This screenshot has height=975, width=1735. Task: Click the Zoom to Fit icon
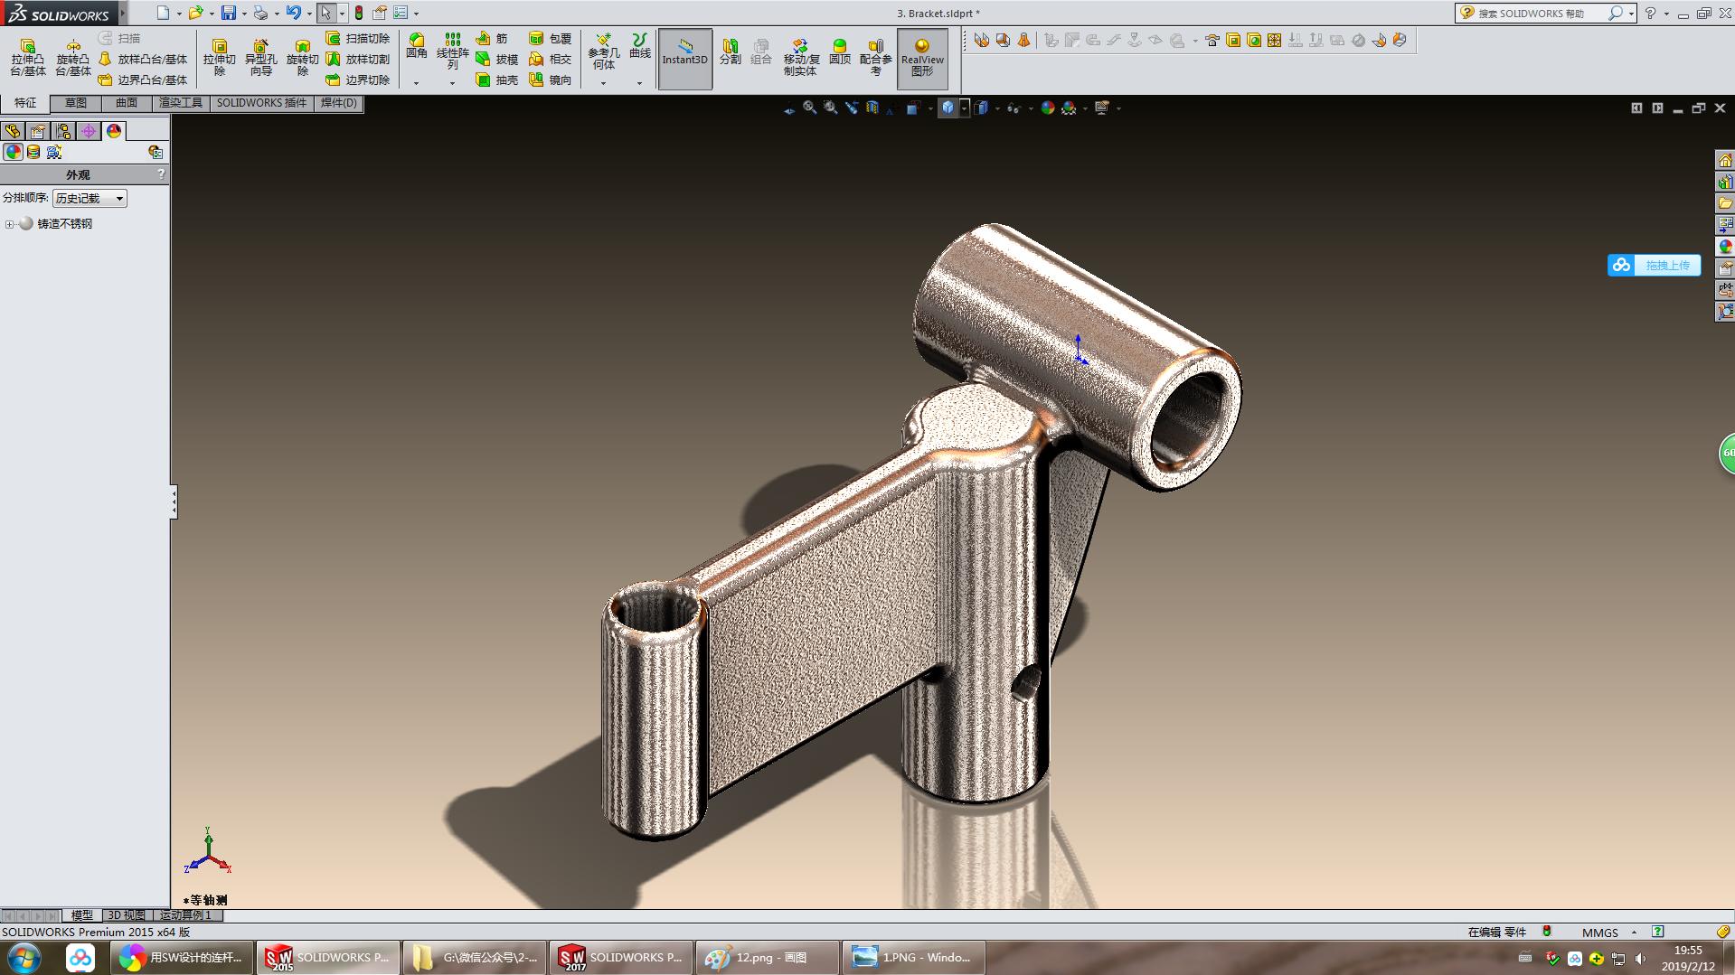[x=809, y=107]
